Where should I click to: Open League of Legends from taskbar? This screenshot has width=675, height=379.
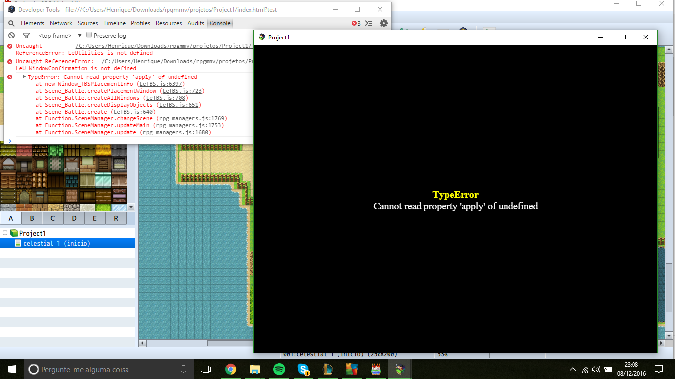[x=327, y=369]
